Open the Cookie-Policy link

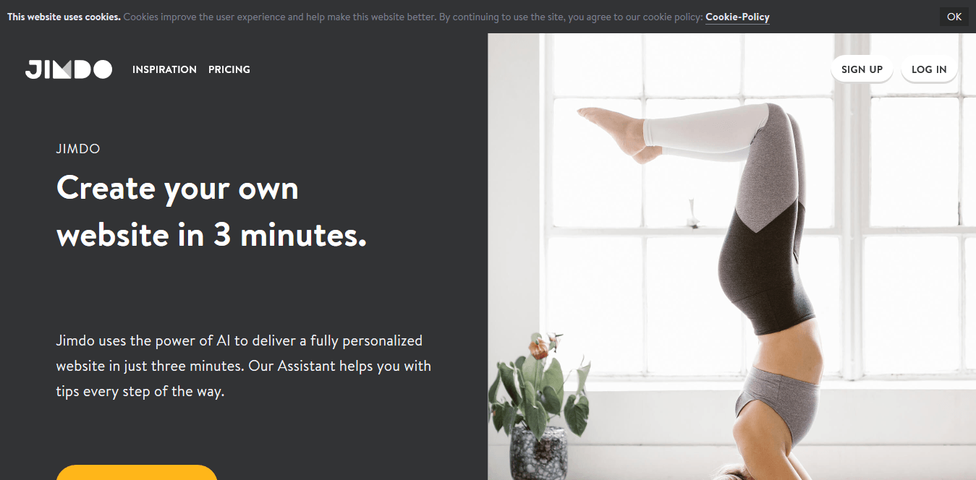pyautogui.click(x=737, y=17)
